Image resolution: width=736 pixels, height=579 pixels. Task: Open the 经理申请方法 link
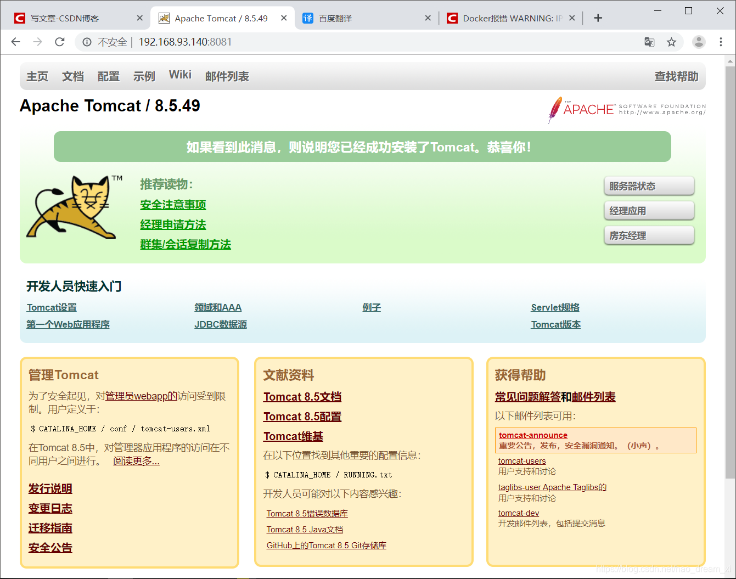click(x=173, y=224)
